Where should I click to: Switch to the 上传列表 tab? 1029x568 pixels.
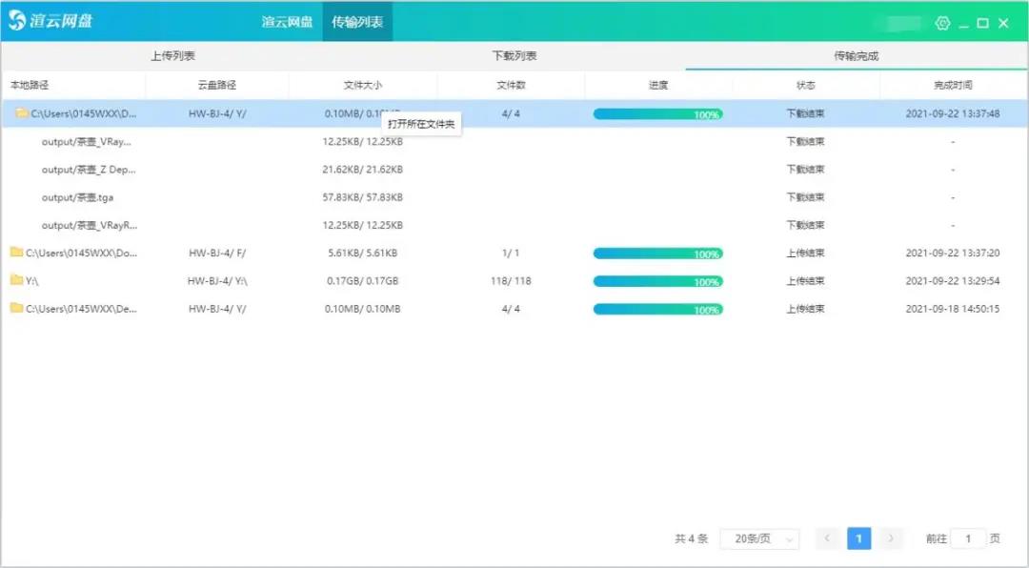coord(172,56)
